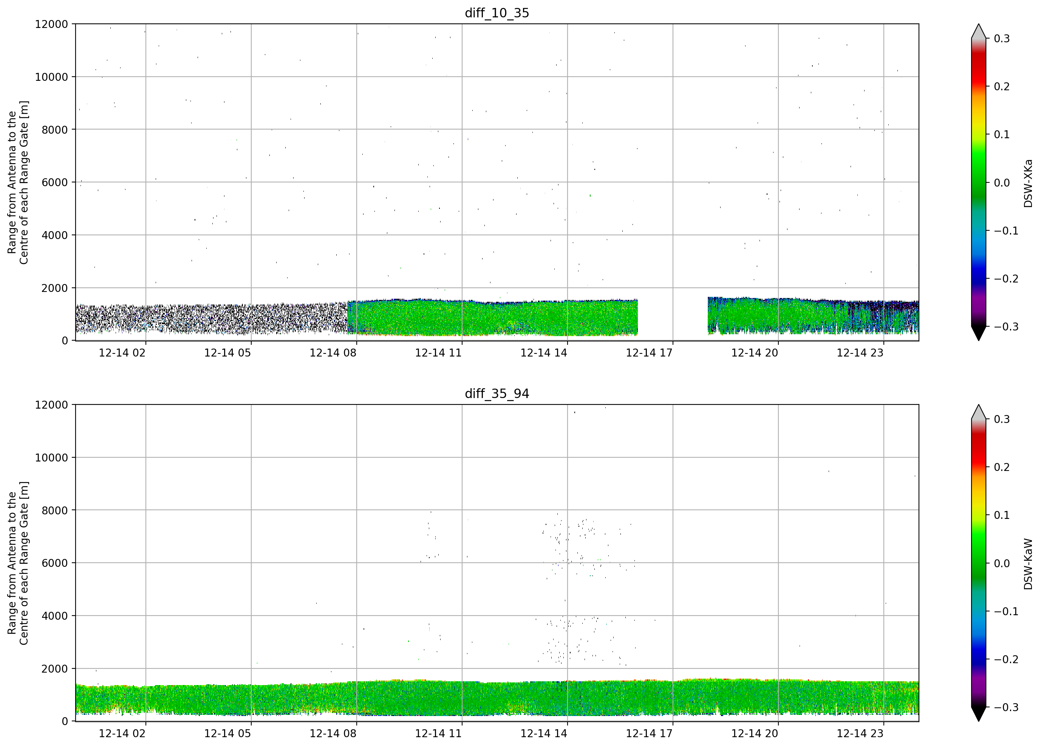
Task: Click the diff_10_35 plot title
Action: tap(497, 13)
